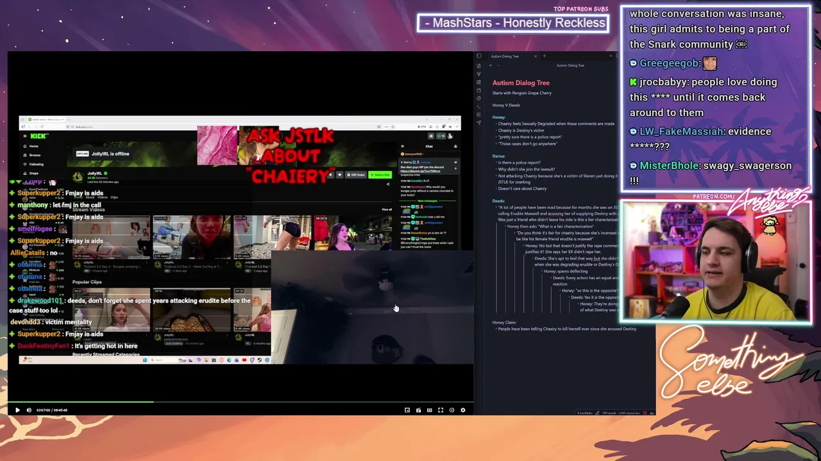Expand the tab list chevron in the notes app
Image resolution: width=821 pixels, height=461 pixels.
pyautogui.click(x=612, y=56)
